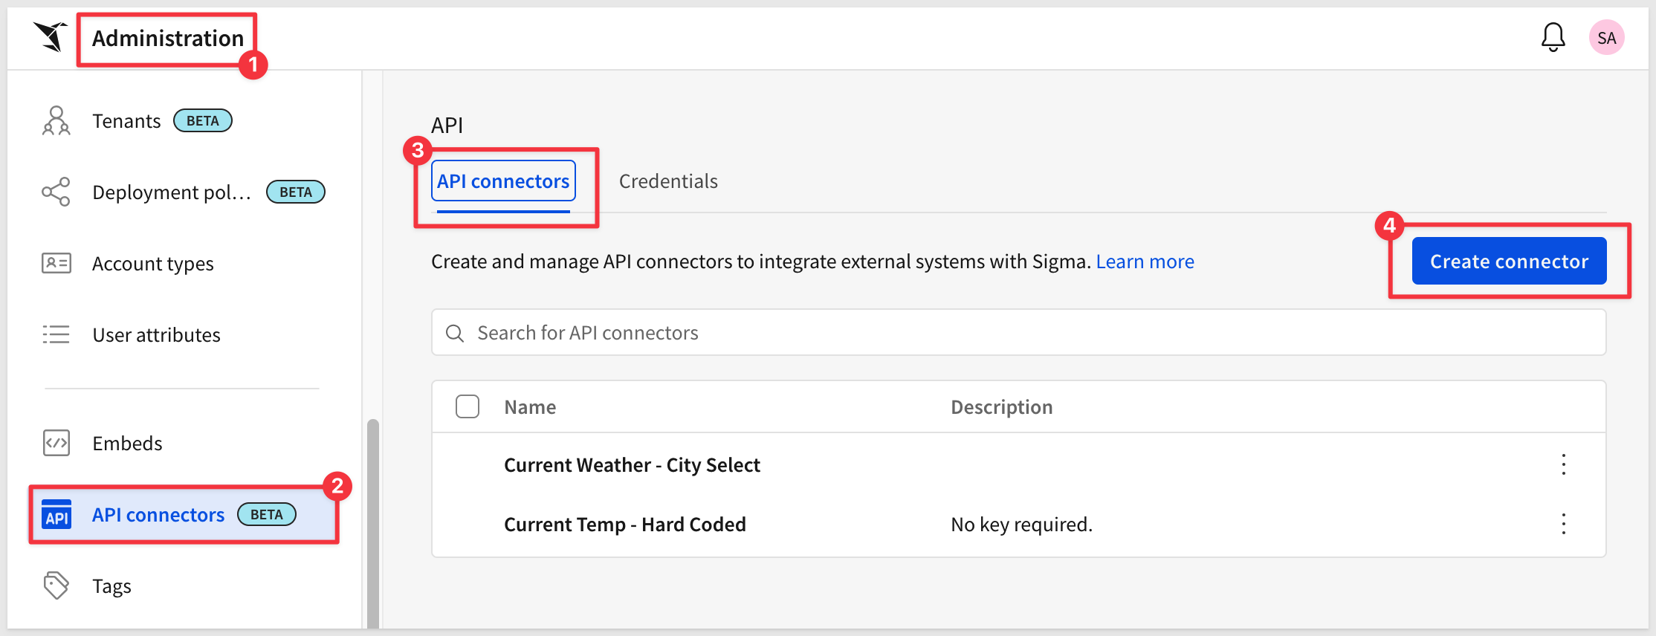Screen dimensions: 1656x636
Task: Open the notifications bell
Action: (x=1553, y=37)
